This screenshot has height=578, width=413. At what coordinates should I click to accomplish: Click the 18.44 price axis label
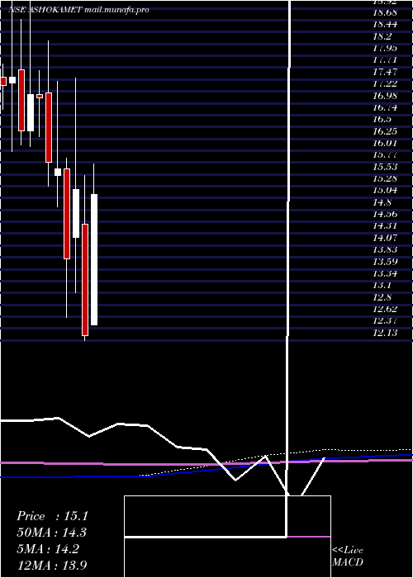(x=385, y=25)
